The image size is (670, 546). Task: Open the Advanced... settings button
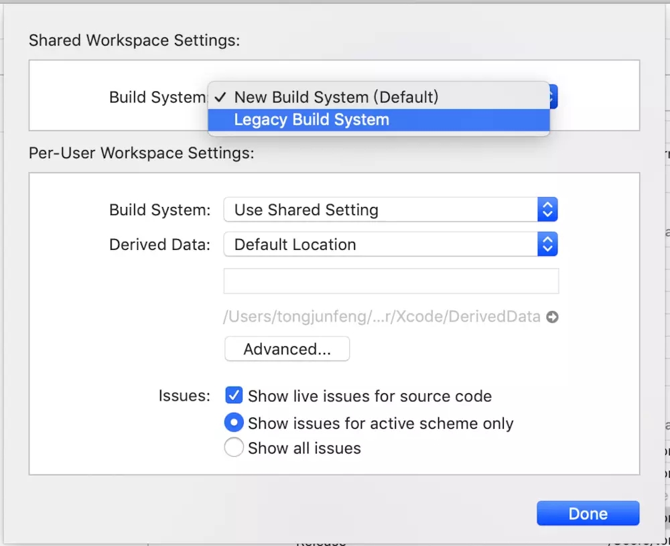[287, 349]
